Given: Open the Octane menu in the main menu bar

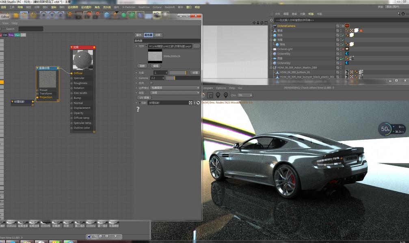Looking at the screenshot, I should click(x=157, y=7).
